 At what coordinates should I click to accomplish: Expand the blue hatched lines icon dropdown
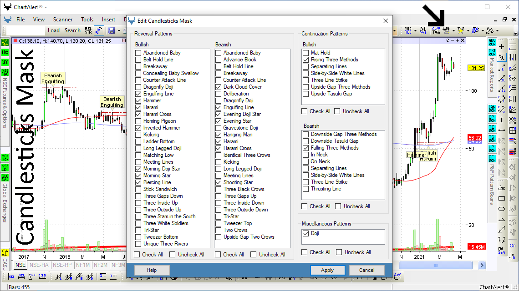click(483, 30)
